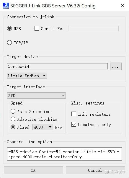The height and width of the screenshot is (178, 129).
Task: Choose Adaptive clocking speed option
Action: (13, 119)
